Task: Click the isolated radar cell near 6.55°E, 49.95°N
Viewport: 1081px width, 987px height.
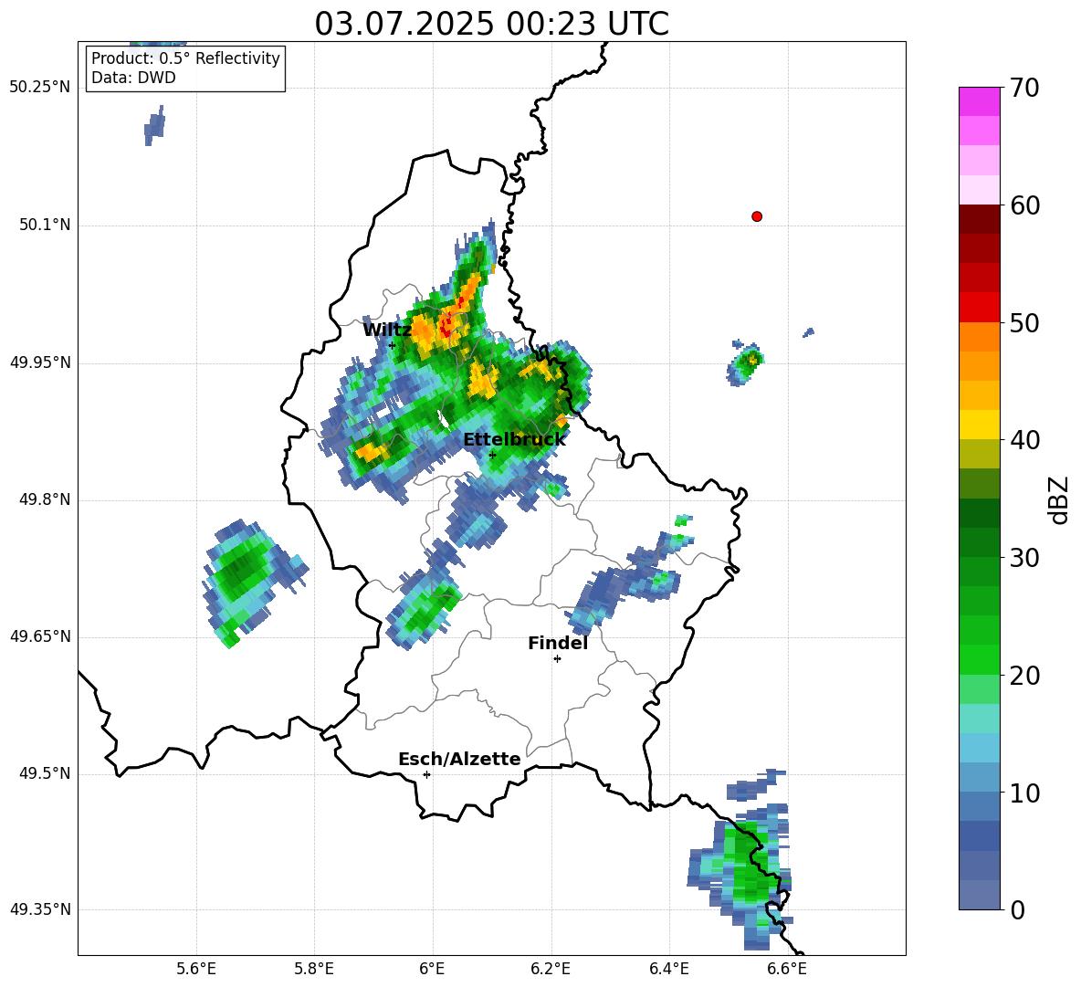Action: click(x=745, y=362)
